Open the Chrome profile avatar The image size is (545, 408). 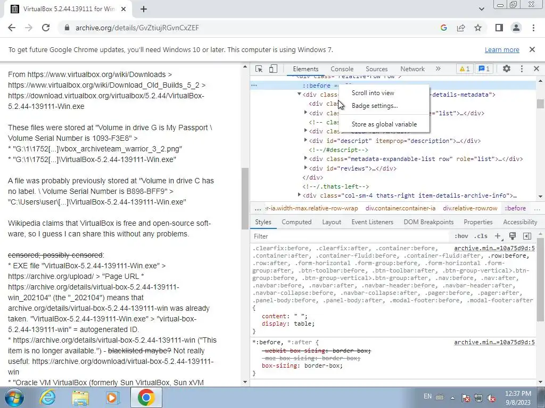click(x=516, y=28)
